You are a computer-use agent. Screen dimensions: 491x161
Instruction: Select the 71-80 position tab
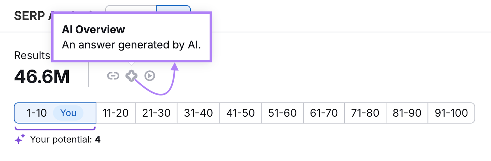(365, 113)
